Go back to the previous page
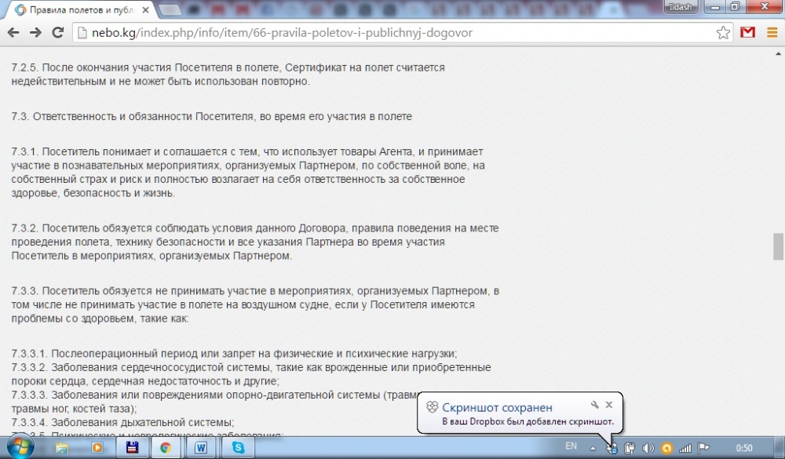The width and height of the screenshot is (785, 459). tap(13, 32)
